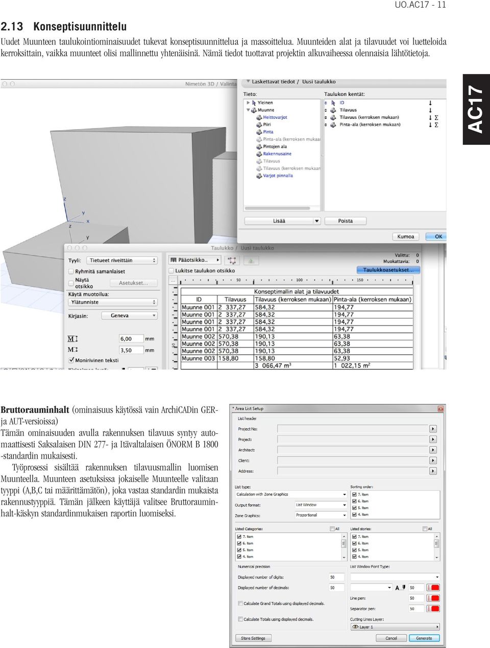The image size is (490, 648).
Task: Toggle sort arrow for the ID field
Action: click(x=430, y=103)
